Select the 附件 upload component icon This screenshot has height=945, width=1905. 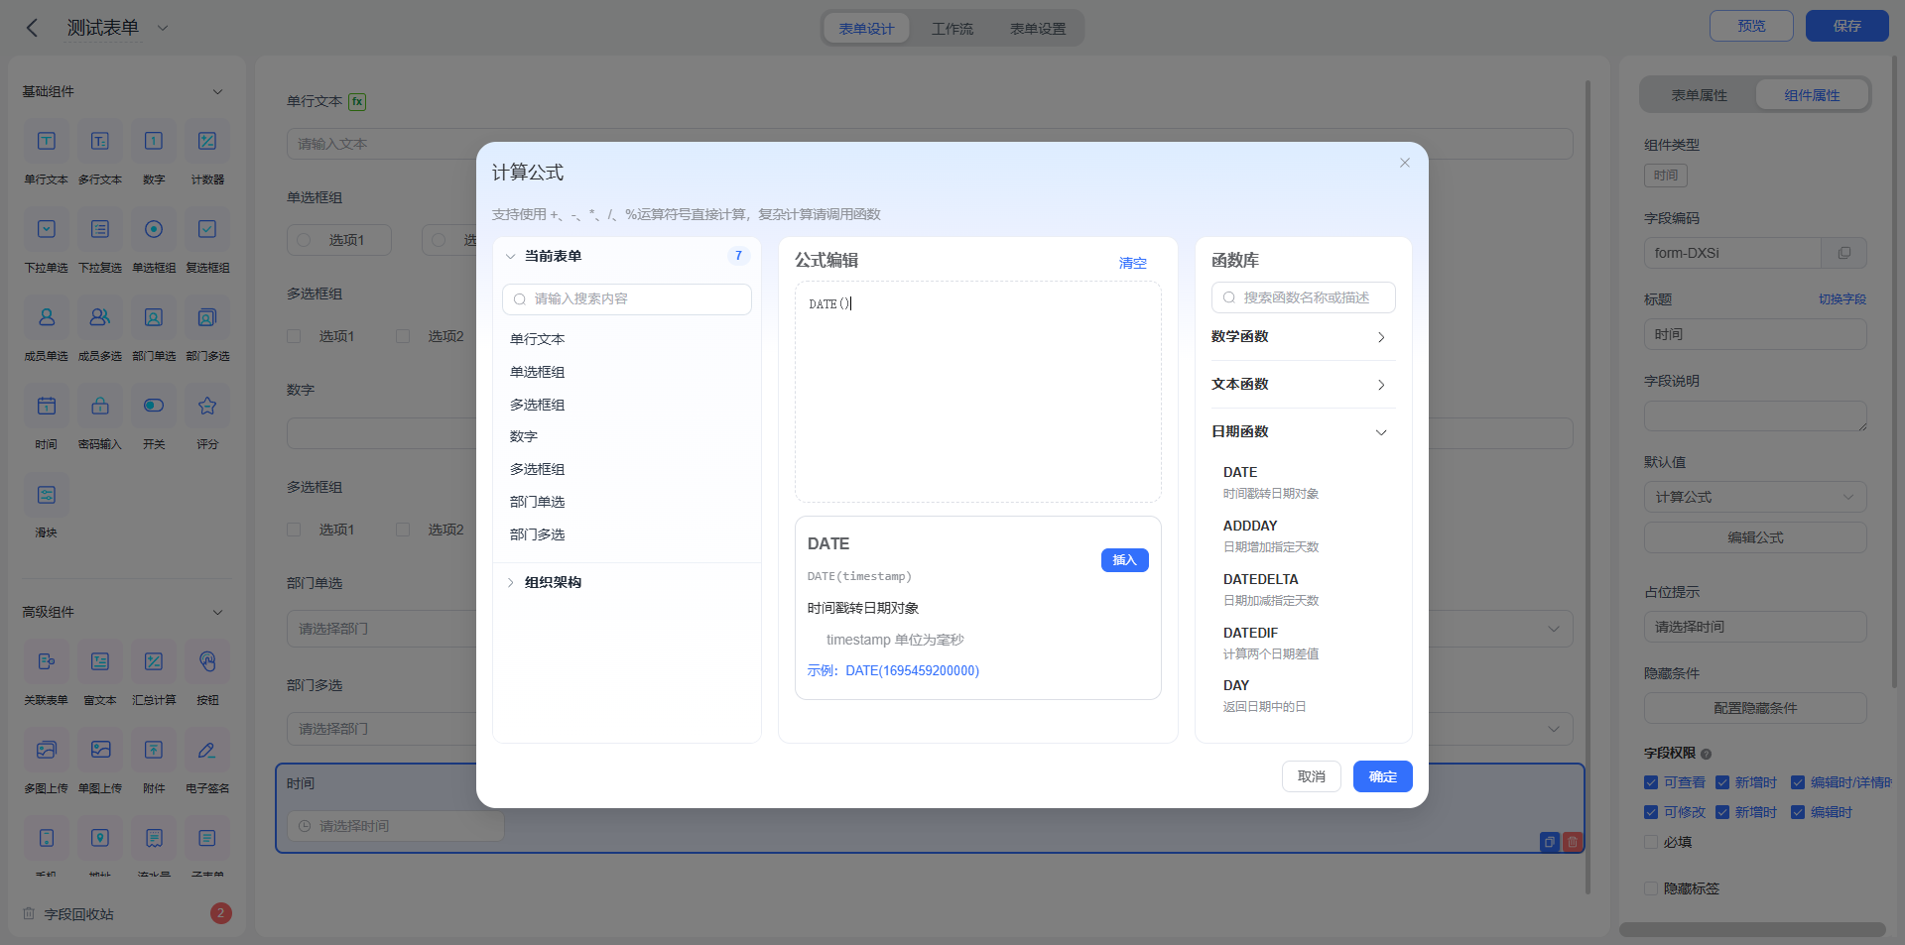point(154,750)
